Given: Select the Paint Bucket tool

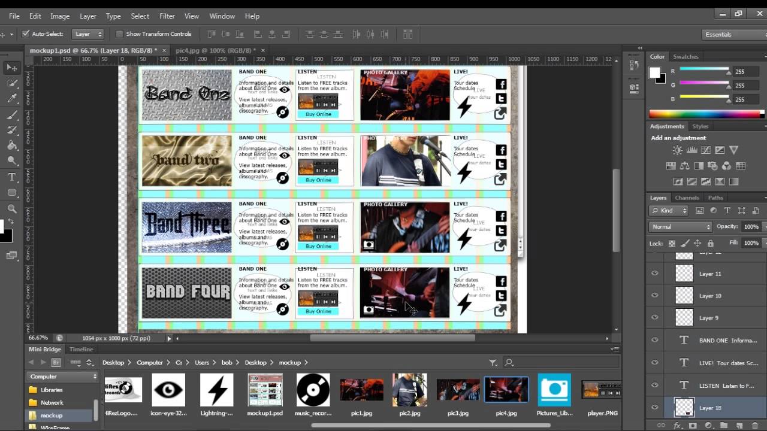Looking at the screenshot, I should pos(12,145).
